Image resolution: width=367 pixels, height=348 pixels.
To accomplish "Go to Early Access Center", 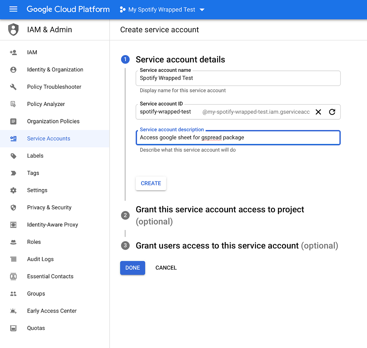I will 55,311.
